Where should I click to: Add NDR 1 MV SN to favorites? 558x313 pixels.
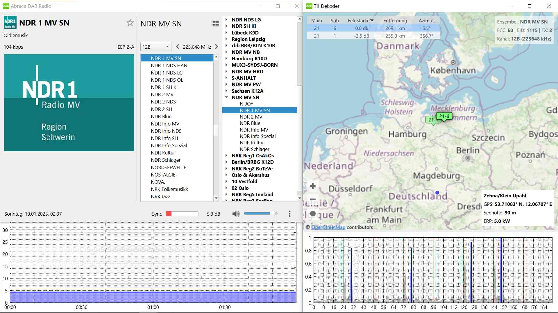[130, 23]
